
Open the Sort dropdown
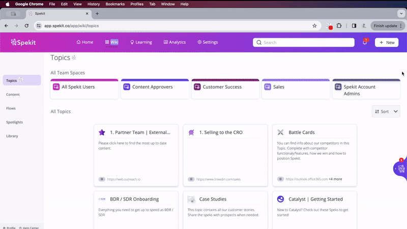386,111
